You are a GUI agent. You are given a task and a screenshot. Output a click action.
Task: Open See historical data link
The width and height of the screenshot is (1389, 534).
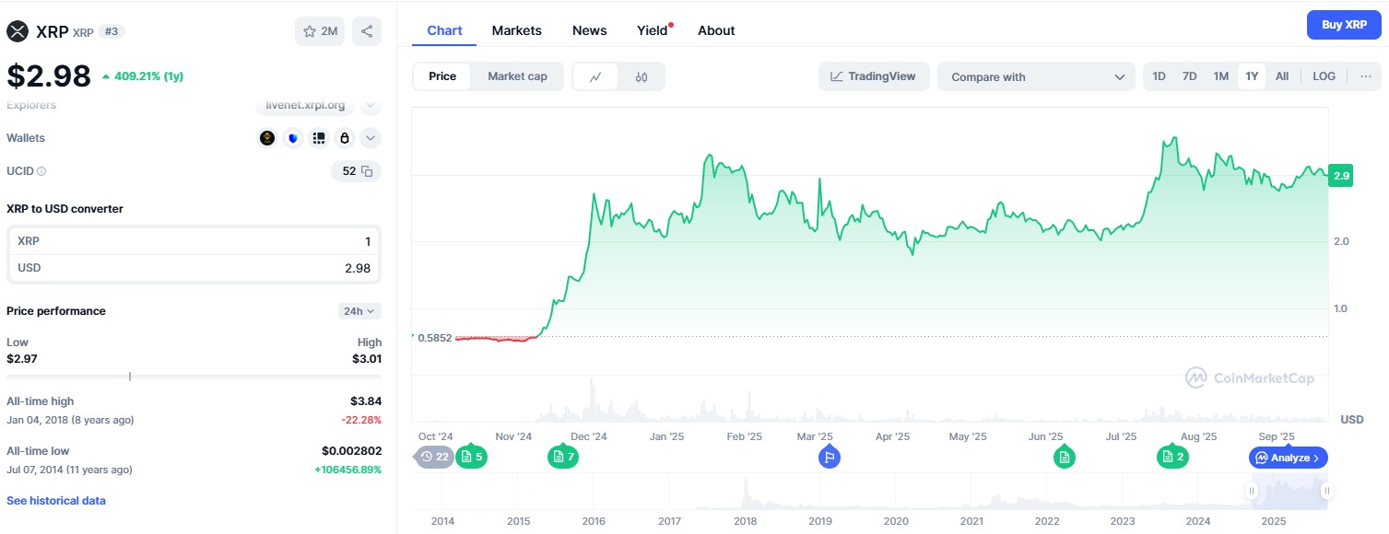point(56,501)
